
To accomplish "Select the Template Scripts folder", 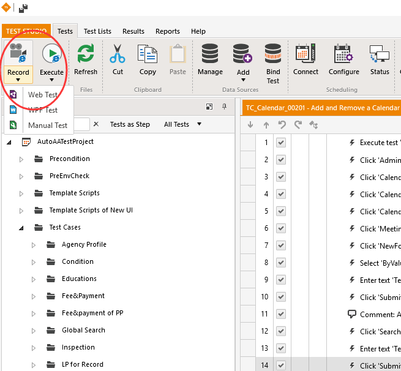I will click(x=75, y=193).
